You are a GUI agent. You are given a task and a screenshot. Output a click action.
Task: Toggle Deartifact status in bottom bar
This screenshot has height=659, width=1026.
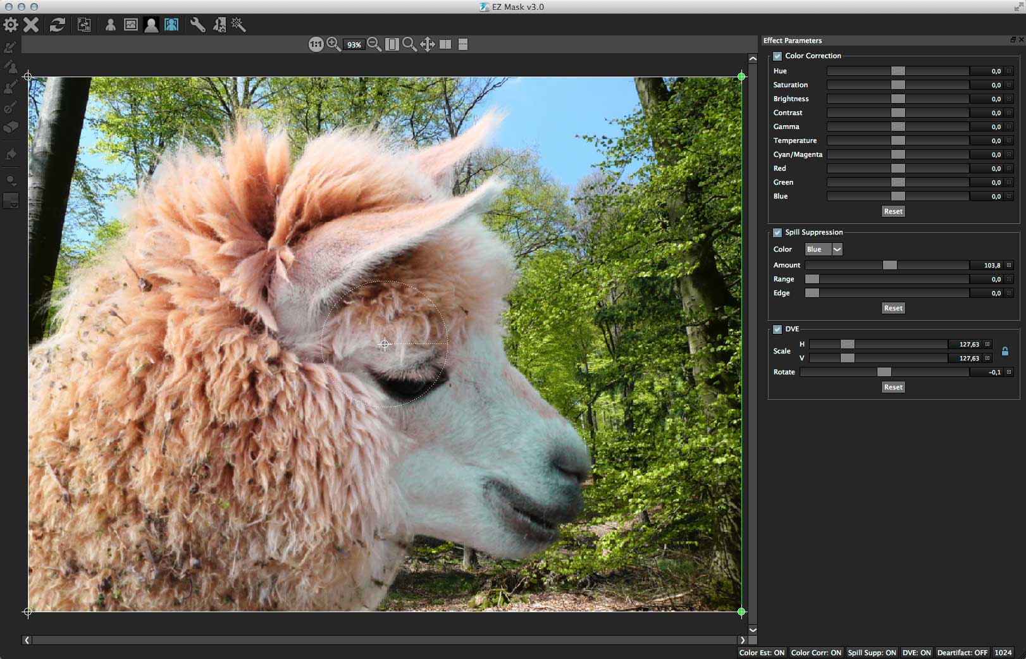962,653
